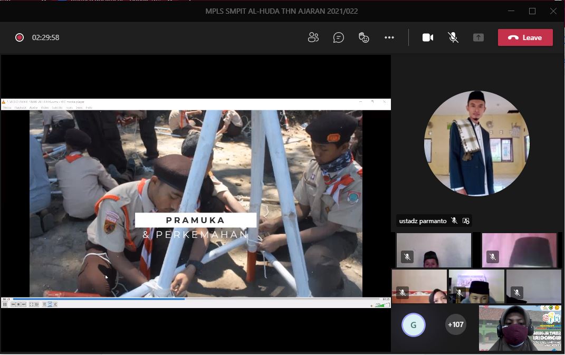Show the participants list
This screenshot has width=565, height=355.
(313, 37)
